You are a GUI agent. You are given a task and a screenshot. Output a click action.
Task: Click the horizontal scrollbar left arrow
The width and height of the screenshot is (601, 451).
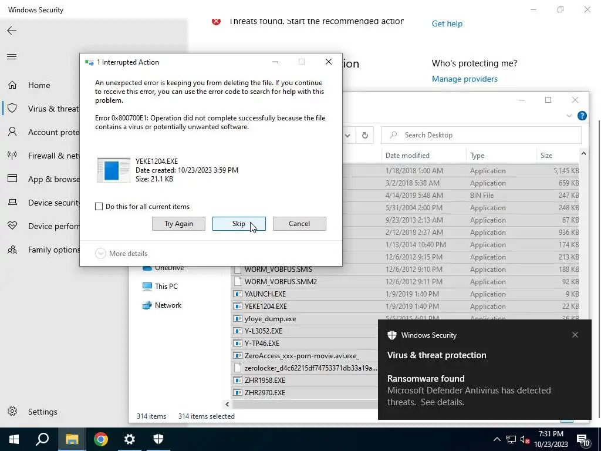coord(227,404)
